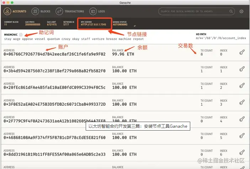The image size is (250, 169).
Task: Click the 100.00 ETH balance of index 3
Action: [x=124, y=104]
